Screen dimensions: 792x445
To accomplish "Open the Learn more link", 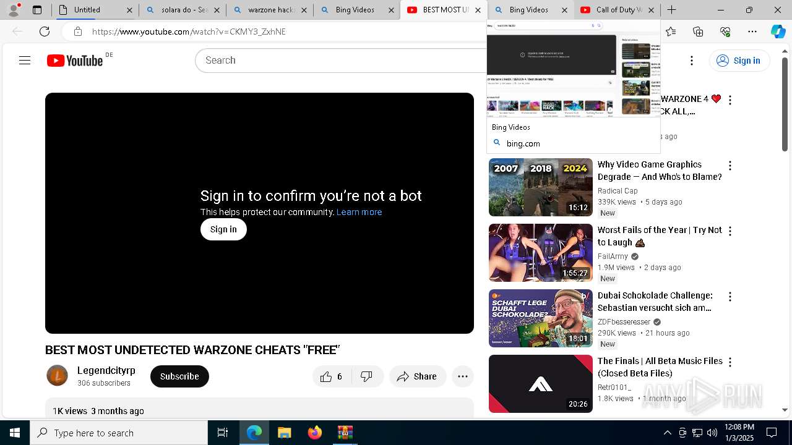I will point(359,212).
